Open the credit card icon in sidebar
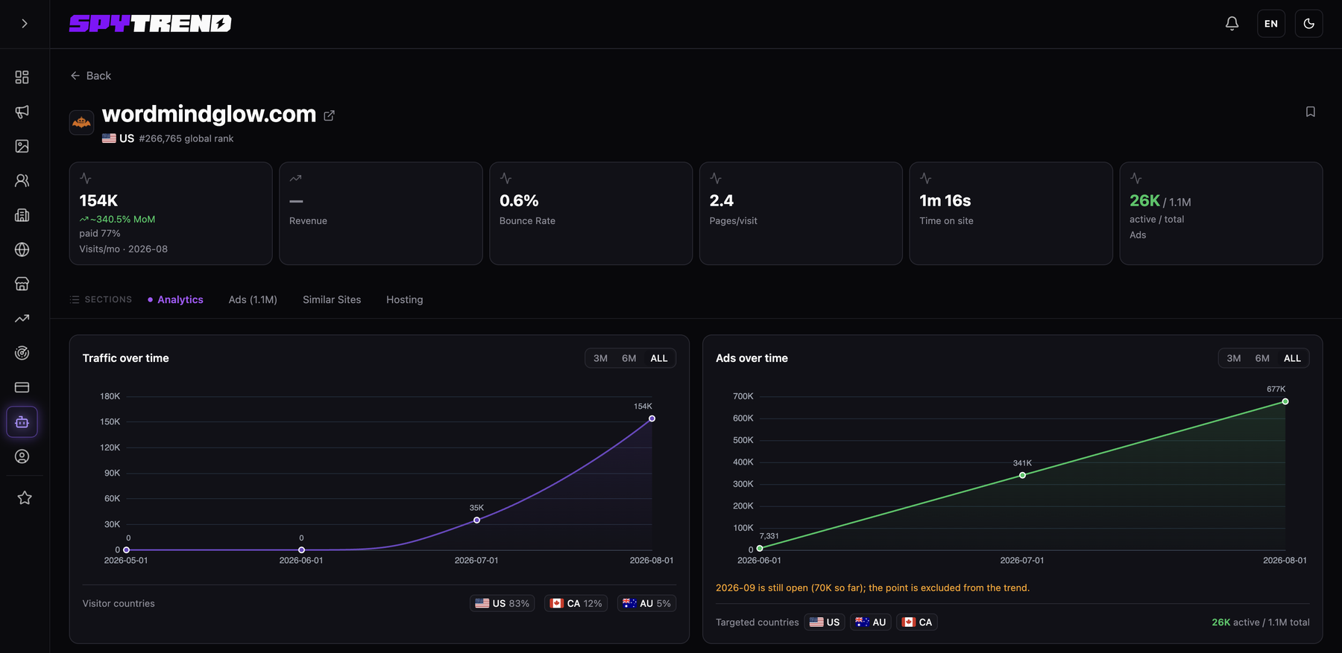 22,387
